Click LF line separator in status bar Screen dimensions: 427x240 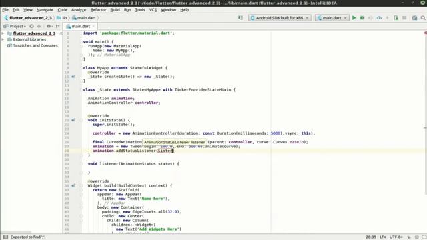click(382, 237)
